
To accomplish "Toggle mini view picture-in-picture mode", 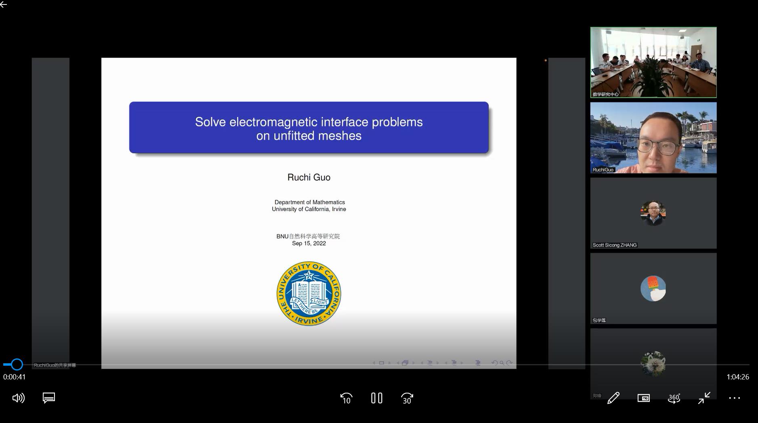I will [643, 398].
